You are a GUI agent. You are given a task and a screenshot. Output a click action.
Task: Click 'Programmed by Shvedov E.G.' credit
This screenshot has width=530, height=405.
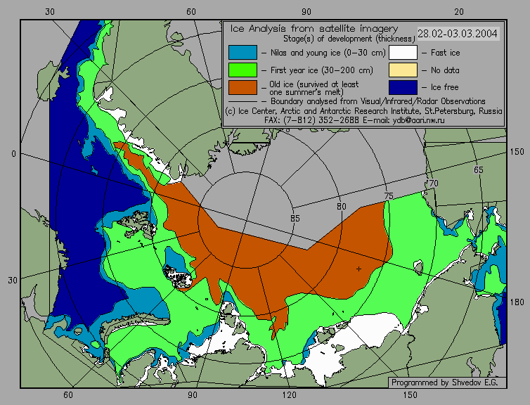coord(444,382)
